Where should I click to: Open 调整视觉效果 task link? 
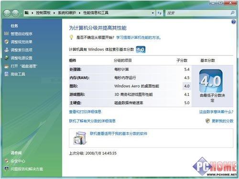pos(22,42)
